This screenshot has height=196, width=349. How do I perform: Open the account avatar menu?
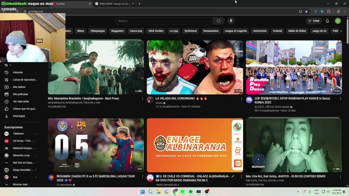click(338, 21)
